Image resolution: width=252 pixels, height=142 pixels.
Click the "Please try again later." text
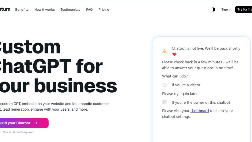click(x=180, y=94)
